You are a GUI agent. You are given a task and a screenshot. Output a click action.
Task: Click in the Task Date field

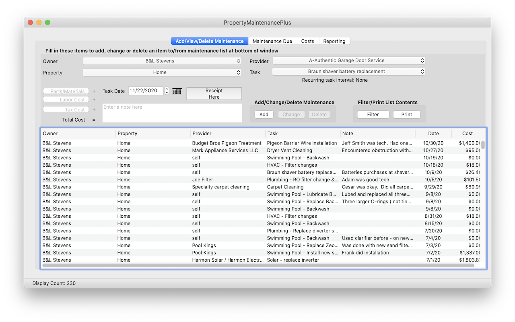click(x=146, y=91)
